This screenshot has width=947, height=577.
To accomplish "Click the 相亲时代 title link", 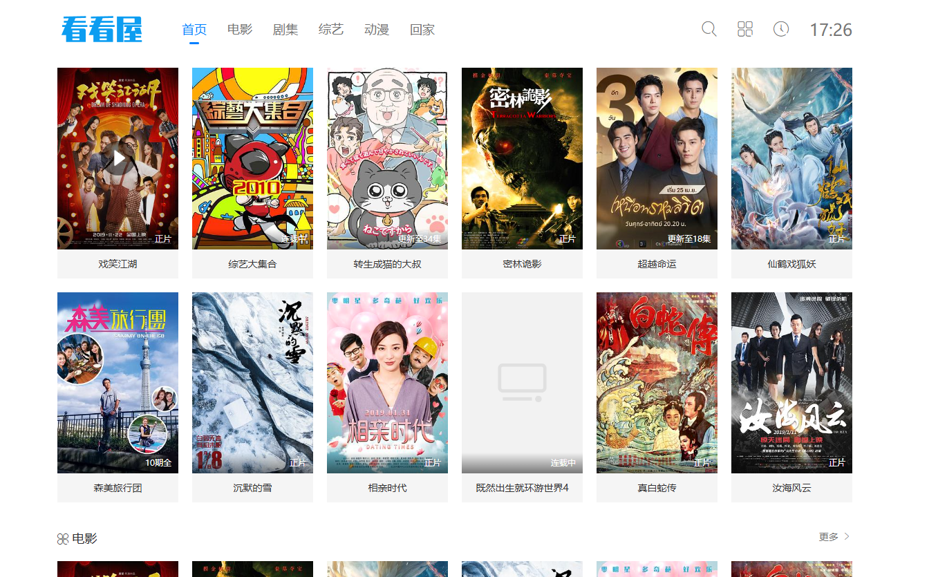I will pos(387,488).
